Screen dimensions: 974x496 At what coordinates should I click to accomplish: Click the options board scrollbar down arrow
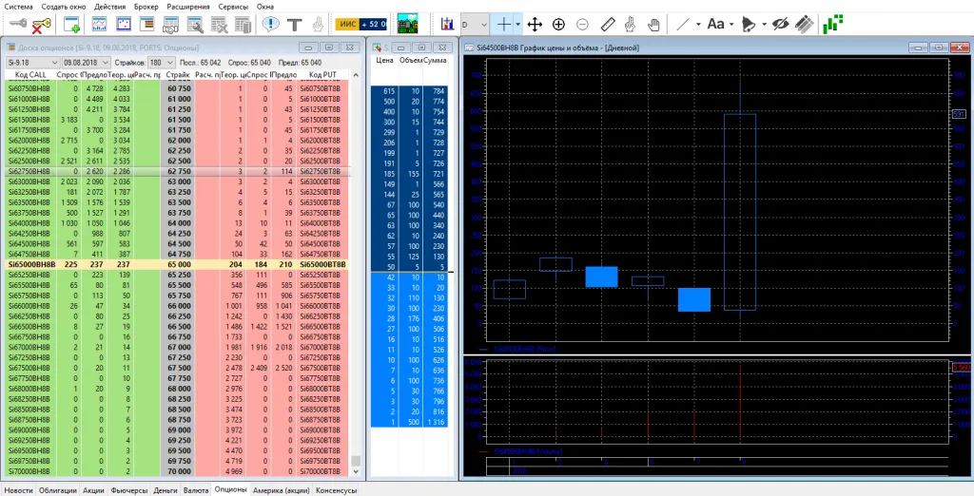click(x=357, y=473)
